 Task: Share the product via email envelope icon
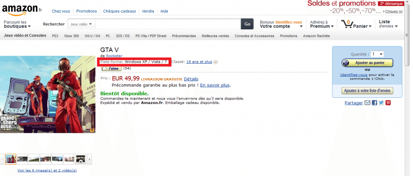click(x=367, y=103)
